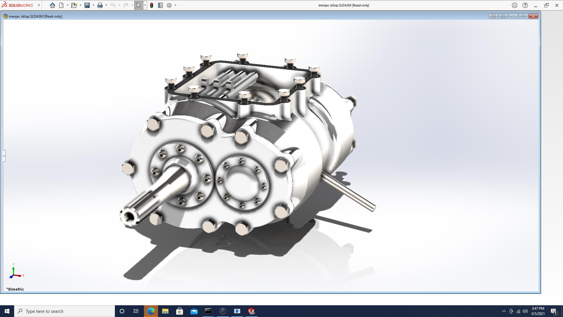Open network Wi-Fi settings
Viewport: 563px width, 317px height.
(518, 311)
